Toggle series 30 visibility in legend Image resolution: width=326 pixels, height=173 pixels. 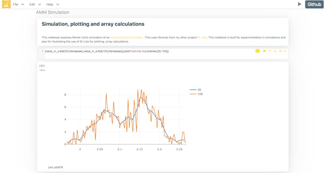pos(196,90)
